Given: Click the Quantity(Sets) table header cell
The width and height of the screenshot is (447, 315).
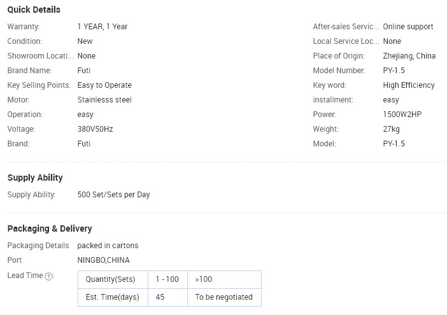Looking at the screenshot, I should coord(113,279).
